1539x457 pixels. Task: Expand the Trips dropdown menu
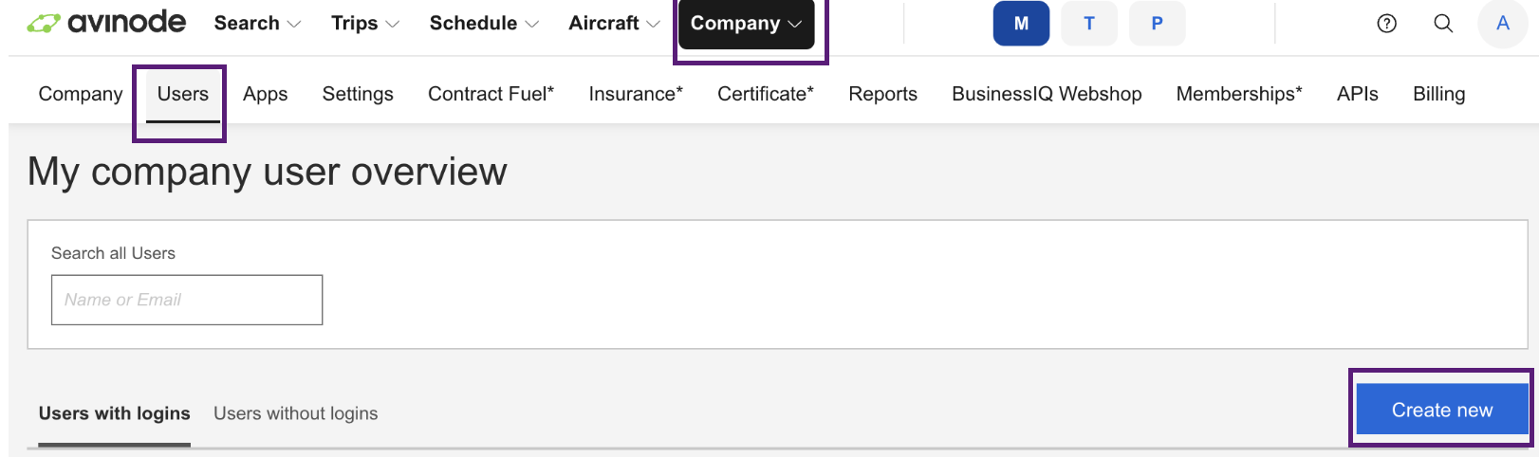point(365,24)
